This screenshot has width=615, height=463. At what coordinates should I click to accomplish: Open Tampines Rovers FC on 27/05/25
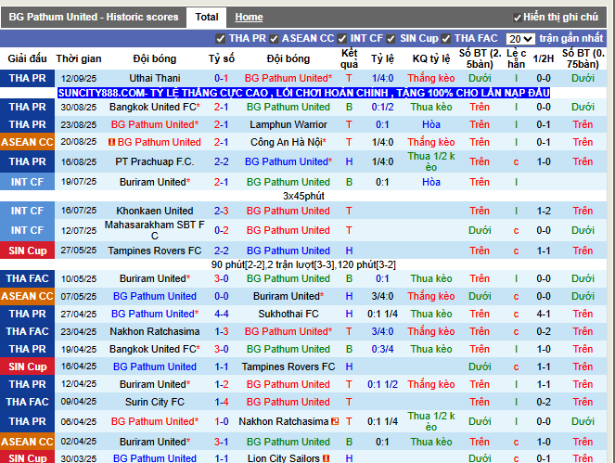[x=155, y=251]
